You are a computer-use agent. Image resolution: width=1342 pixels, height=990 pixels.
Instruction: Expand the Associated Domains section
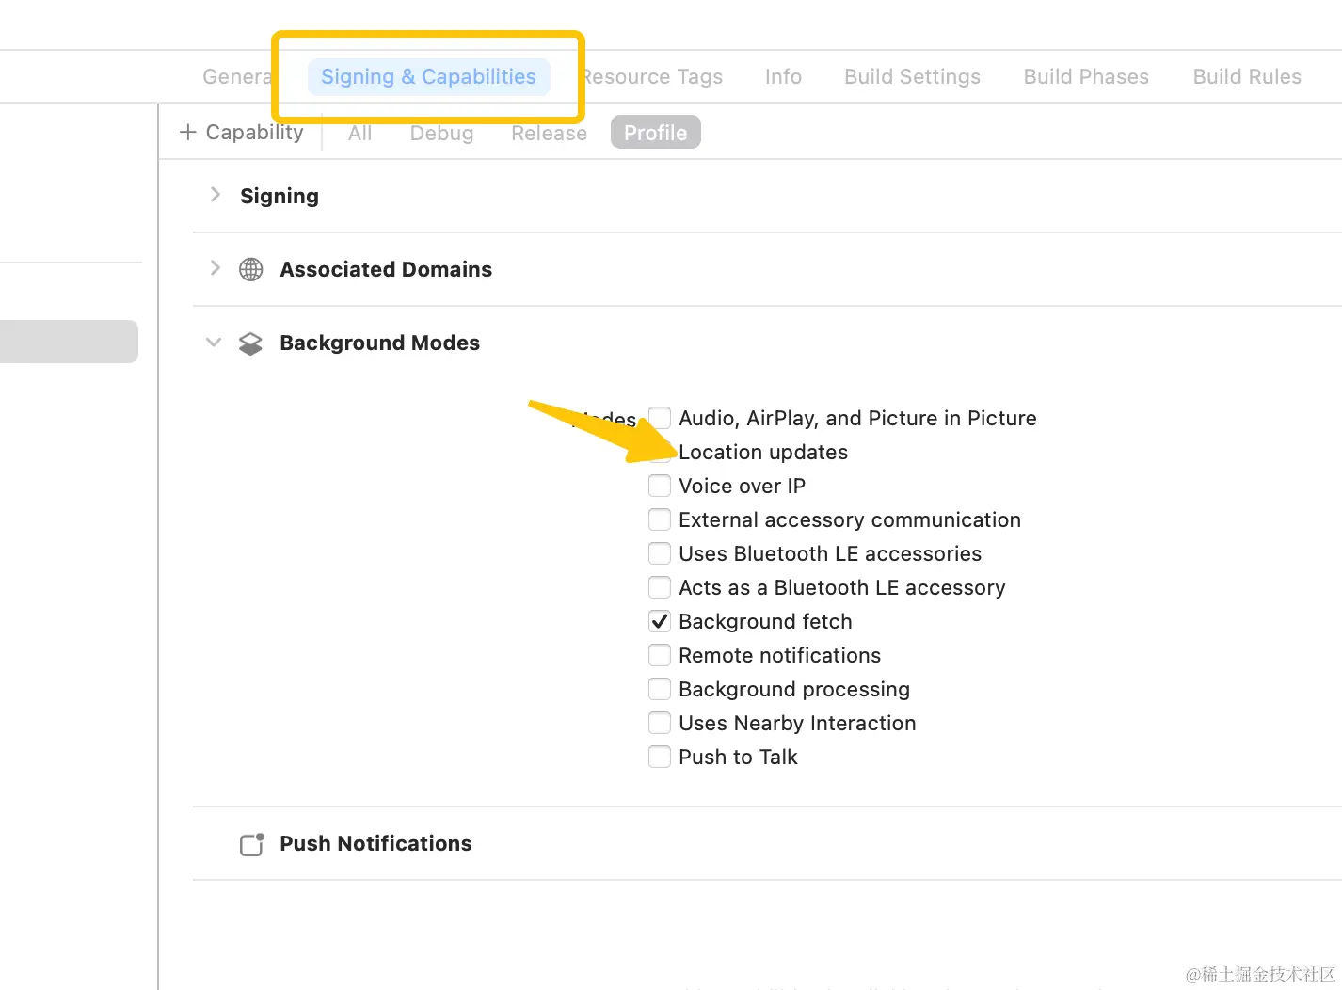pyautogui.click(x=216, y=268)
